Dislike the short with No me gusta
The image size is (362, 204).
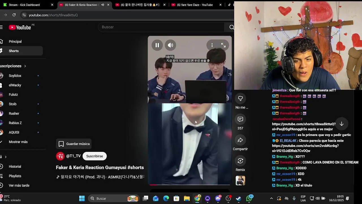[x=240, y=98]
